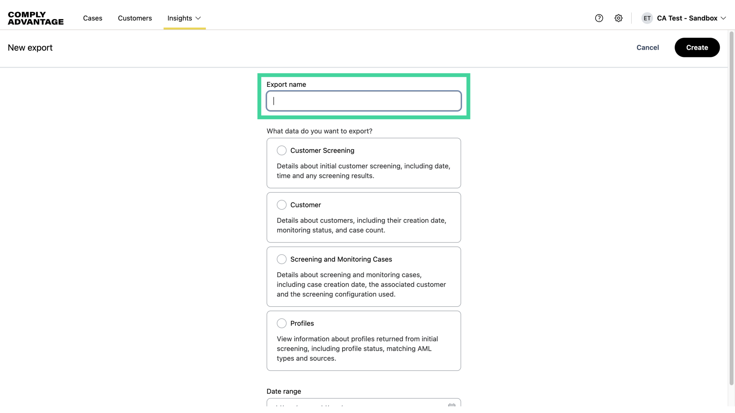Click the New export page heading

tap(30, 47)
